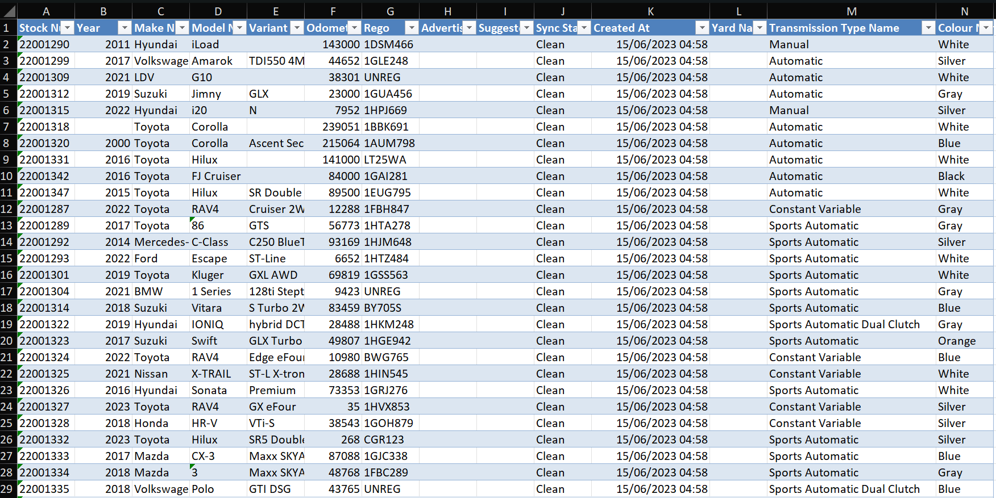Click the Escape model cell
Image resolution: width=996 pixels, height=498 pixels.
(218, 258)
